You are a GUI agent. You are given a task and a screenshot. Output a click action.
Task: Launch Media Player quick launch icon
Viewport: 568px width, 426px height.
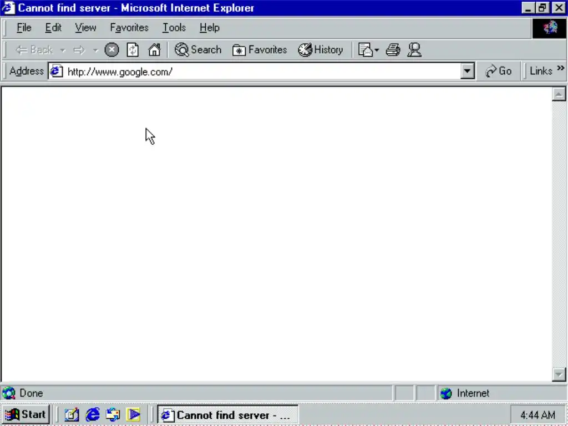point(133,414)
